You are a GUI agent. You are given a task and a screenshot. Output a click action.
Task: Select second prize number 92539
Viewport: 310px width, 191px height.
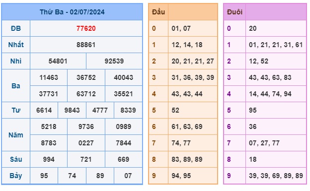(x=114, y=61)
